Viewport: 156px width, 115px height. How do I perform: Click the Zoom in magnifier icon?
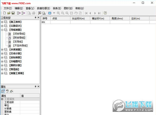pos(58,13)
